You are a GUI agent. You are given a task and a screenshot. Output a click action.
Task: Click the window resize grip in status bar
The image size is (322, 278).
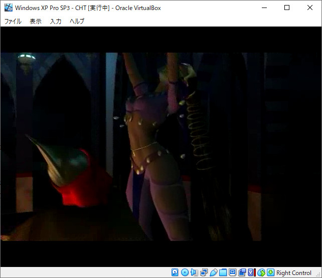click(x=318, y=274)
